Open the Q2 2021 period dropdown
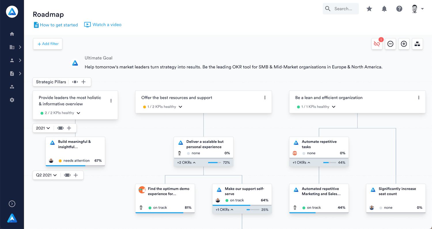This screenshot has width=432, height=229. point(46,175)
